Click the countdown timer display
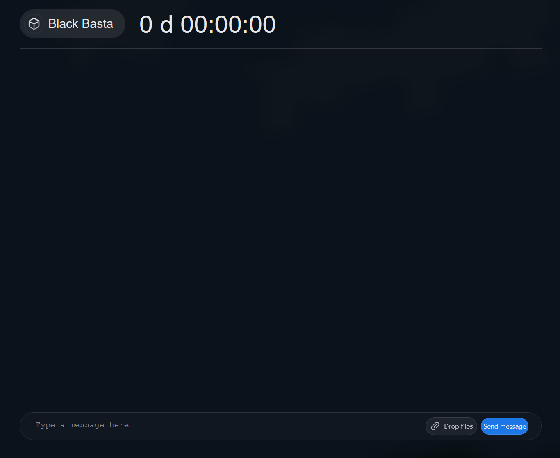 tap(207, 24)
